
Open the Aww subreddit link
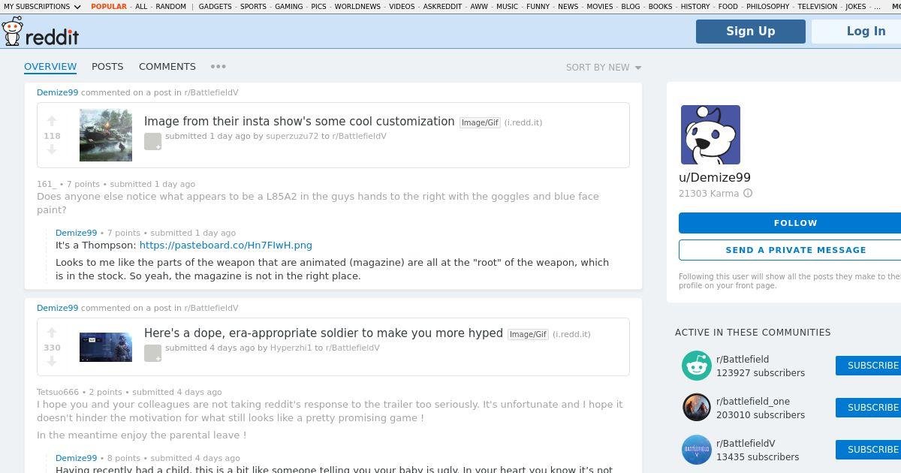coord(479,7)
